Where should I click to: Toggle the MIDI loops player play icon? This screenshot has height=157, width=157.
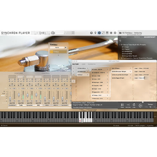[99, 33]
